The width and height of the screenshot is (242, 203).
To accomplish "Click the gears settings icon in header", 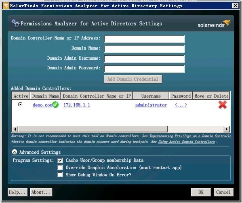I will [15, 23].
